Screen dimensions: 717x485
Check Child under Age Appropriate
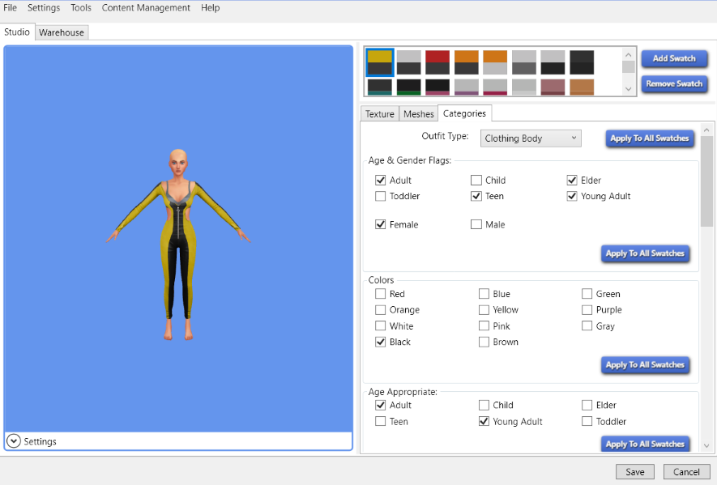[484, 405]
